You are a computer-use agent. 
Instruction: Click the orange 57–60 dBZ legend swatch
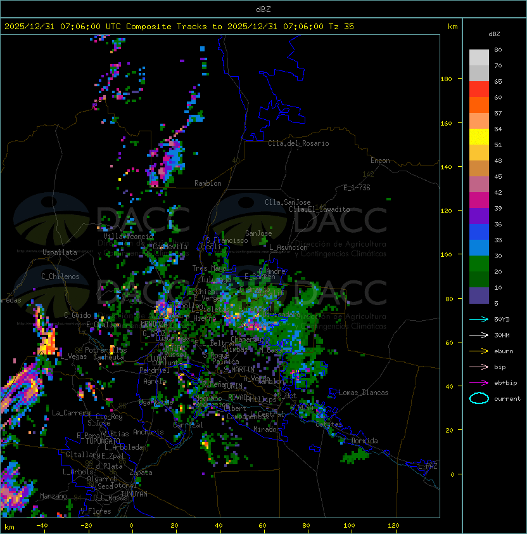479,105
